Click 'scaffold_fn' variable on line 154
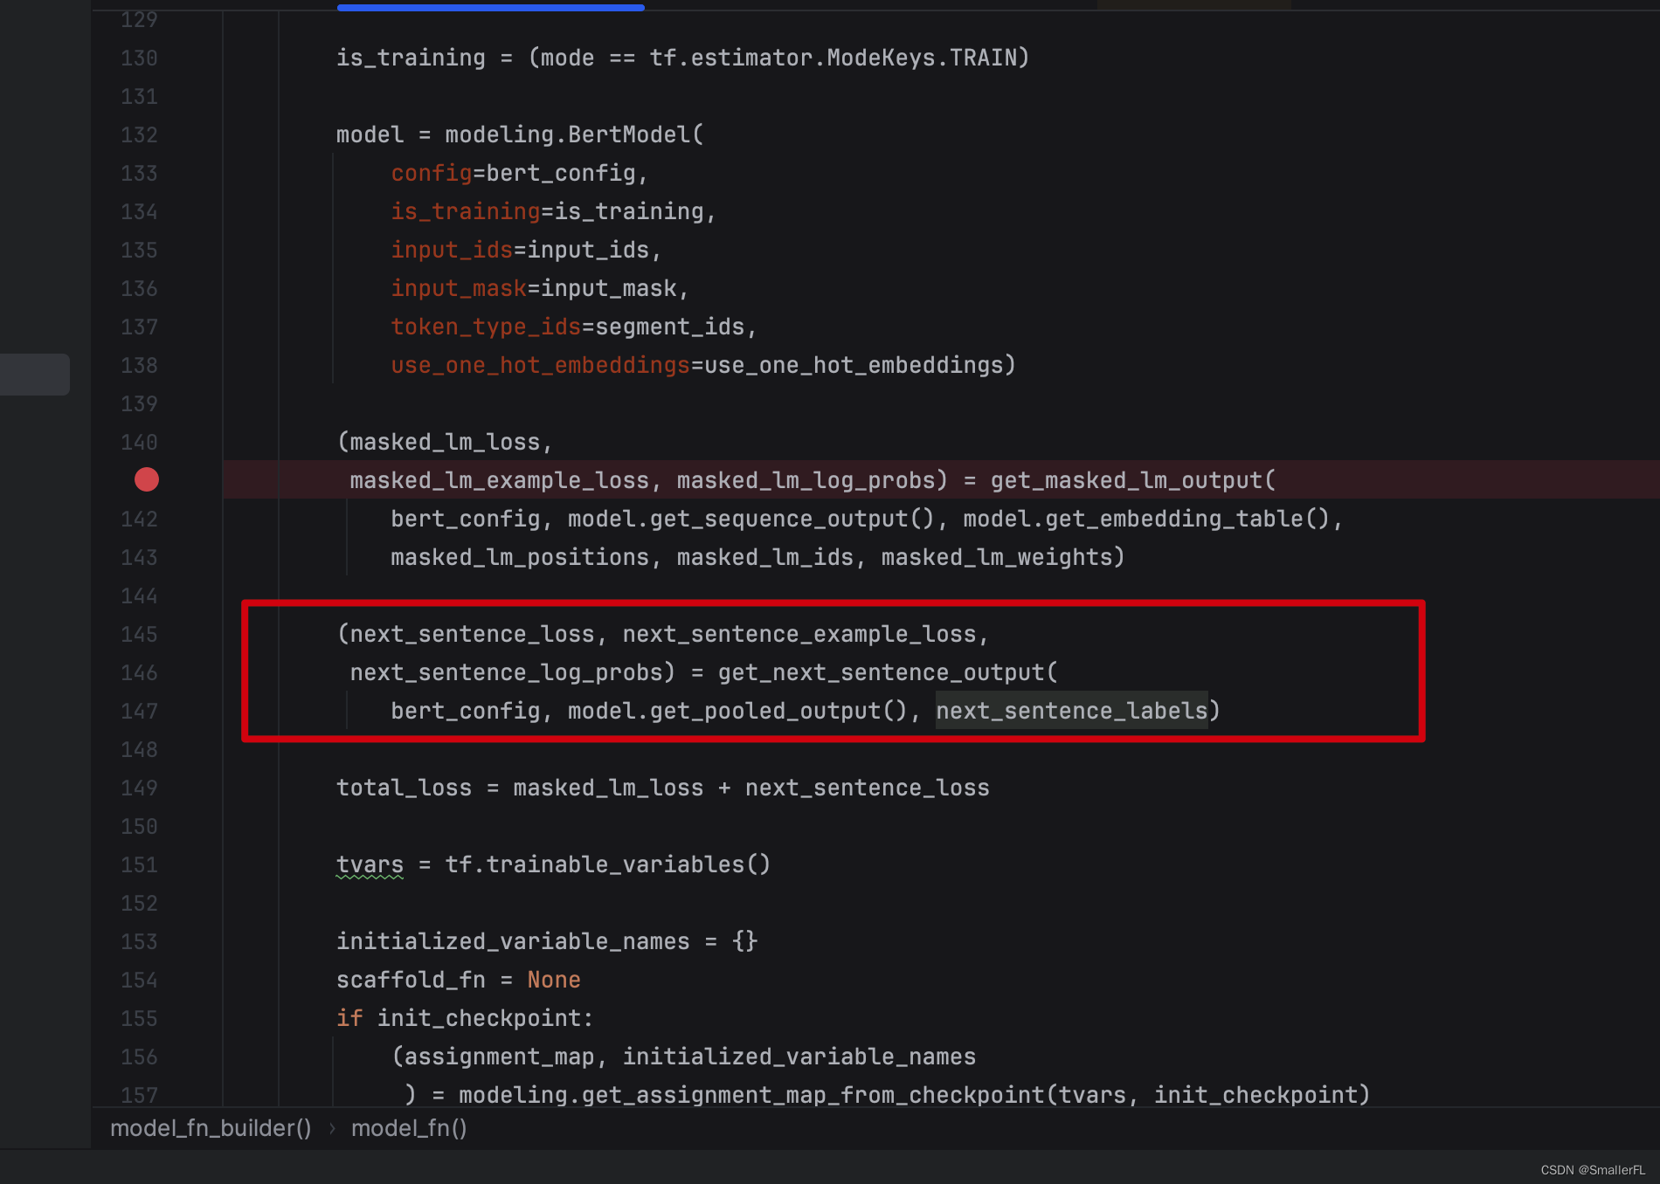1660x1184 pixels. (x=411, y=980)
